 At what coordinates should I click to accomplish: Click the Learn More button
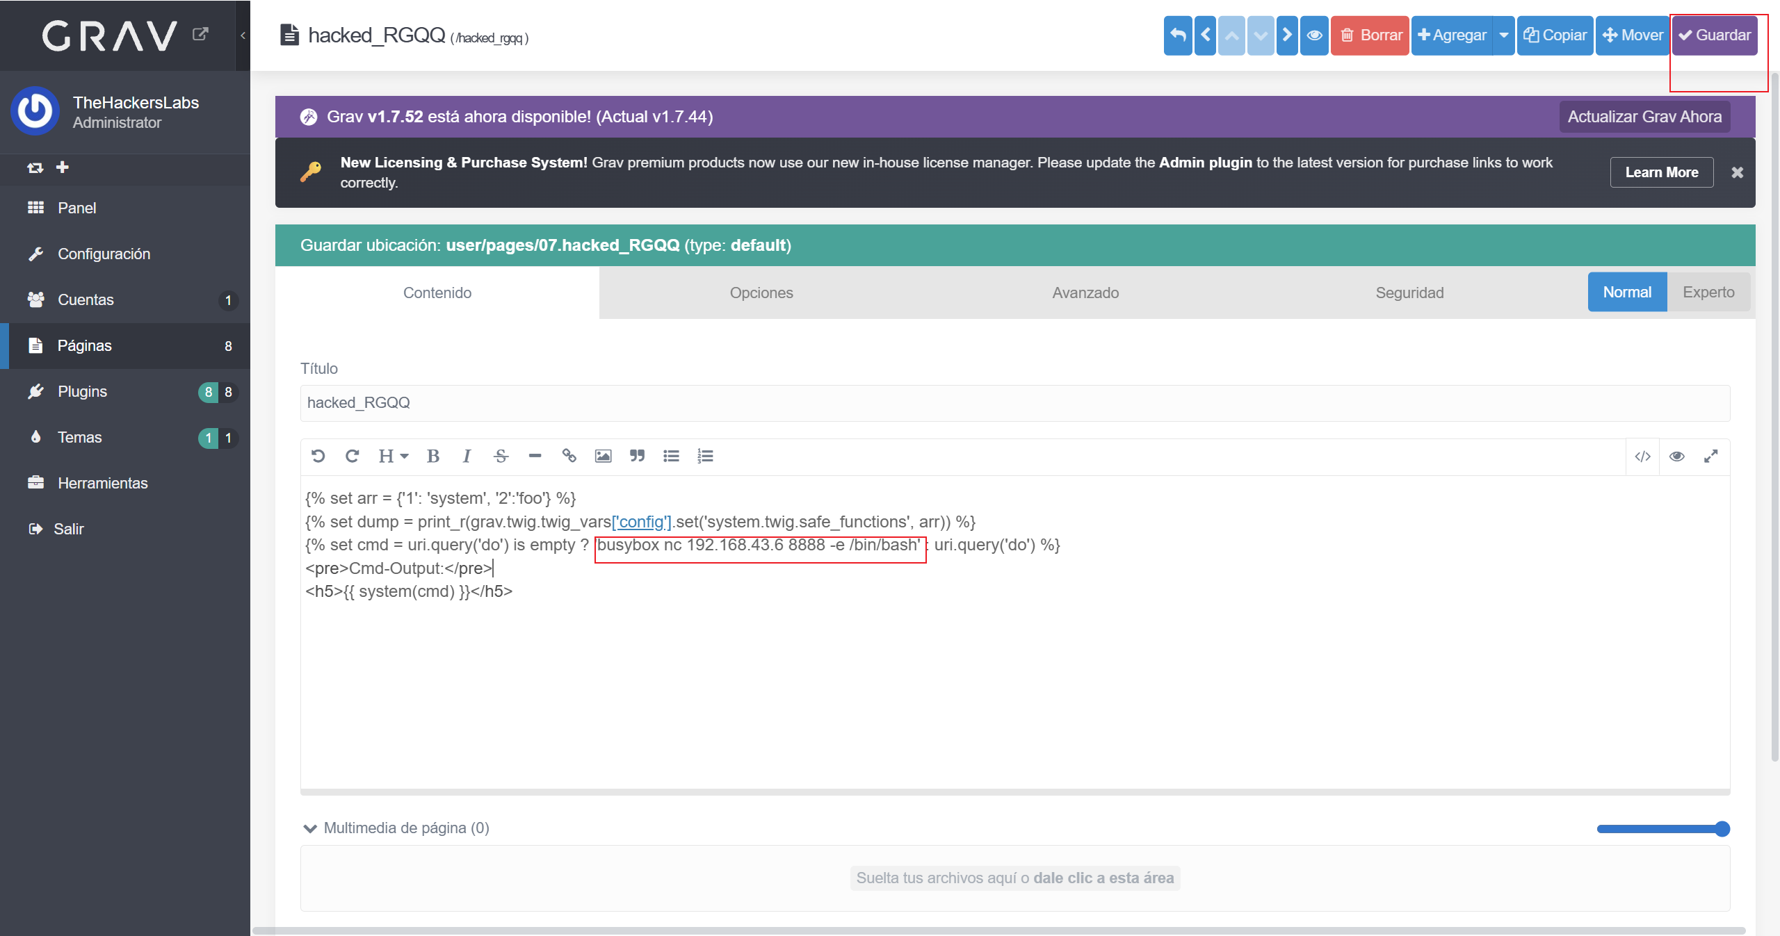[x=1662, y=172]
